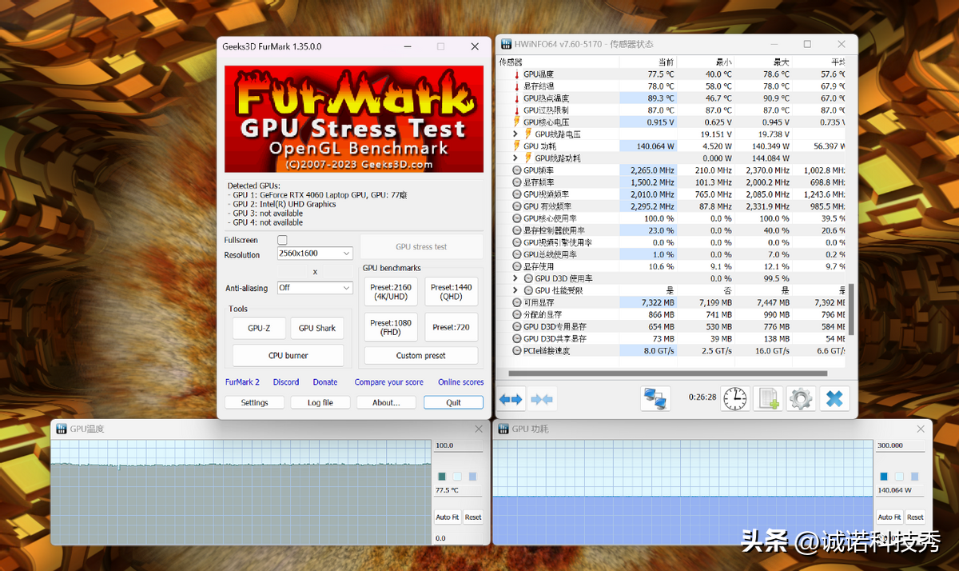The height and width of the screenshot is (571, 959).
Task: Click the clock icon to reset elapsed time
Action: 735,398
